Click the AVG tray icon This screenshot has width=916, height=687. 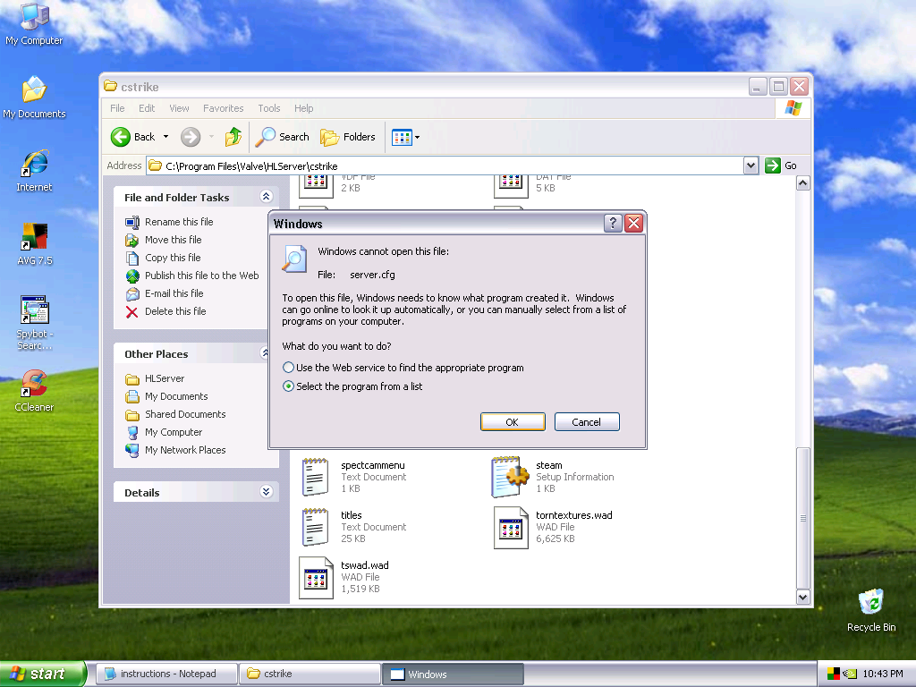click(x=833, y=674)
